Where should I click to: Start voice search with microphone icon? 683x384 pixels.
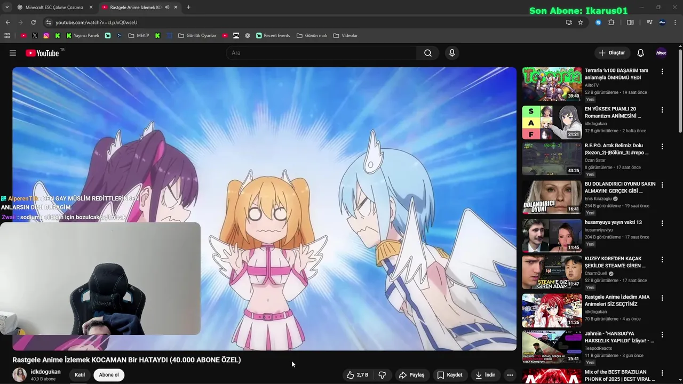pyautogui.click(x=452, y=53)
